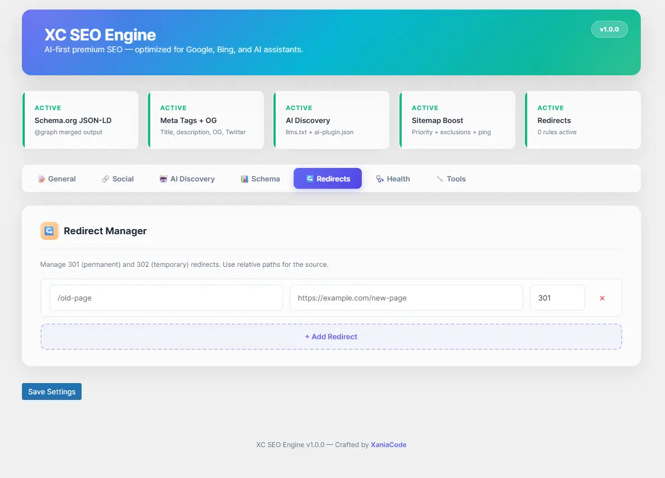The width and height of the screenshot is (665, 478).
Task: Open the General tab
Action: [57, 179]
